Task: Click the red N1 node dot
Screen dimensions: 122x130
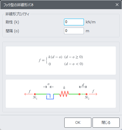Action: point(35,94)
